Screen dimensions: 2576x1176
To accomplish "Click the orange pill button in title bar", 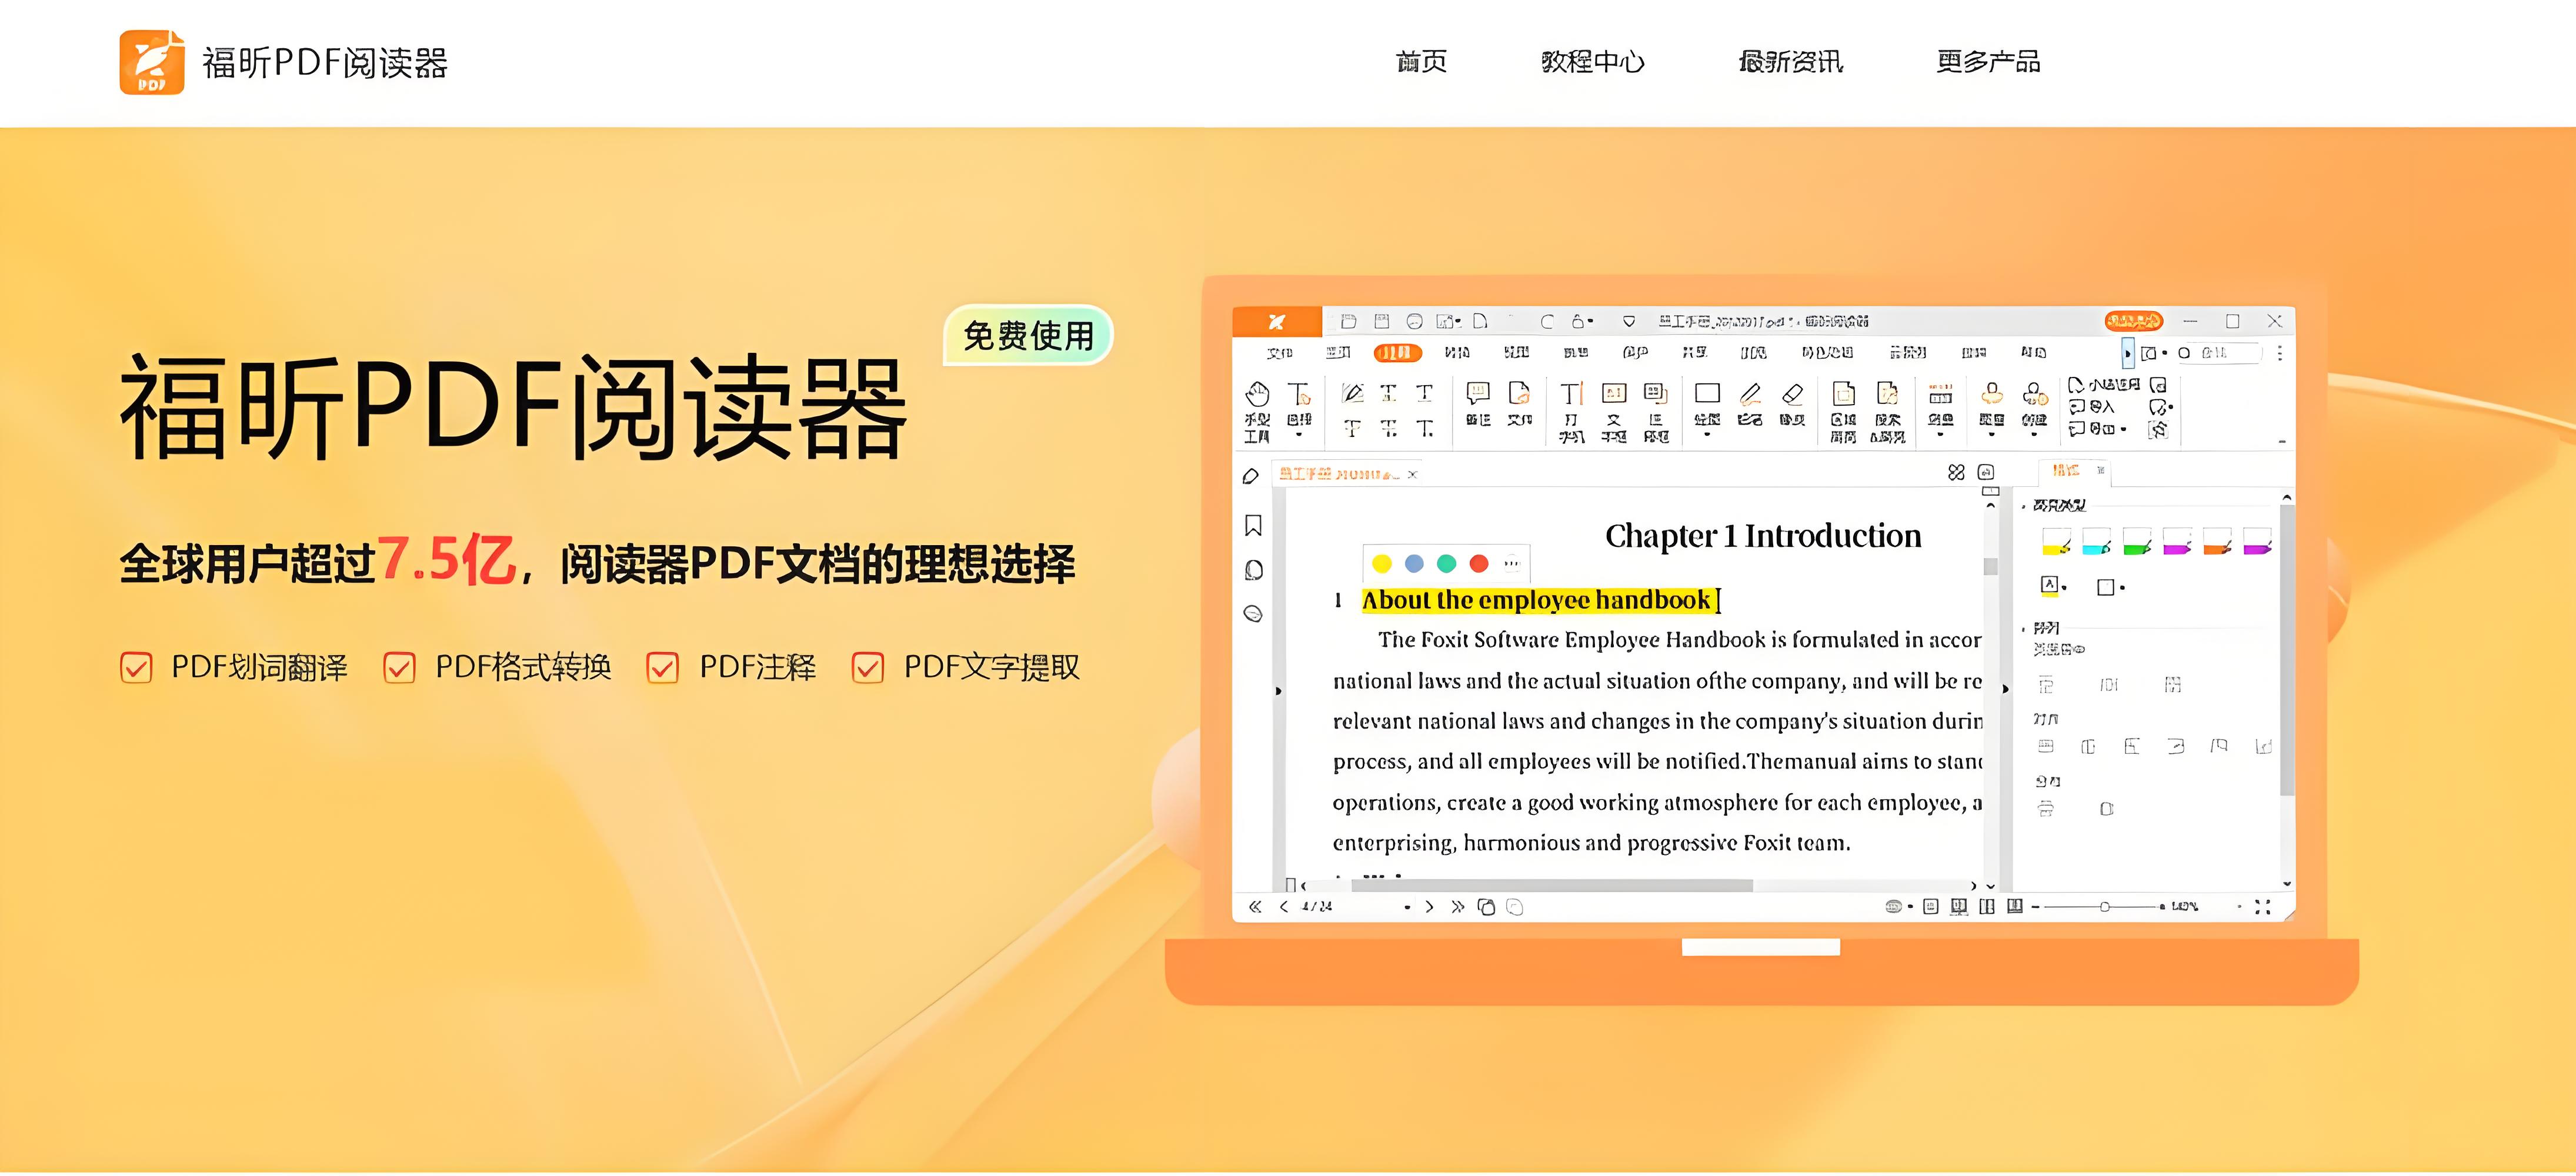I will [2133, 321].
